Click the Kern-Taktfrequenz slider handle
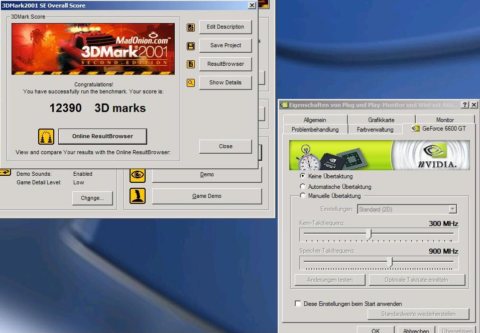 coord(369,234)
